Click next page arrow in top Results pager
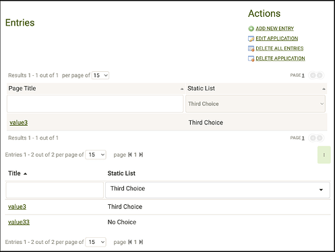The width and height of the screenshot is (335, 252). [x=319, y=75]
